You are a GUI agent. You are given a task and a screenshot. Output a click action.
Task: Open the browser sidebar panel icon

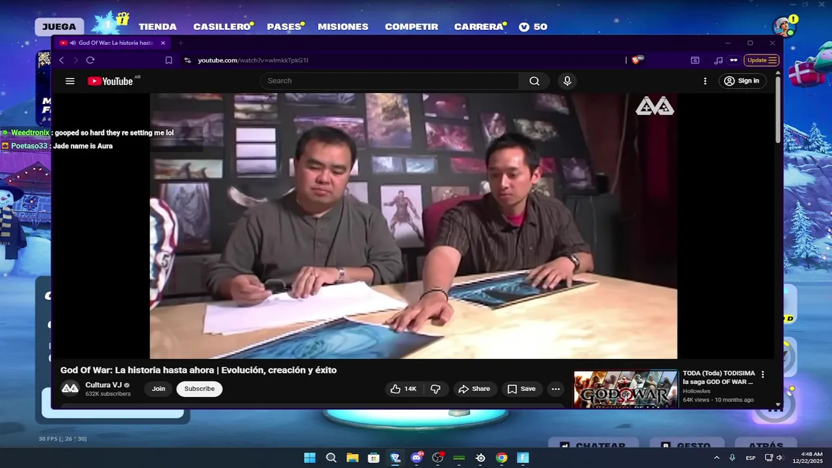695,60
